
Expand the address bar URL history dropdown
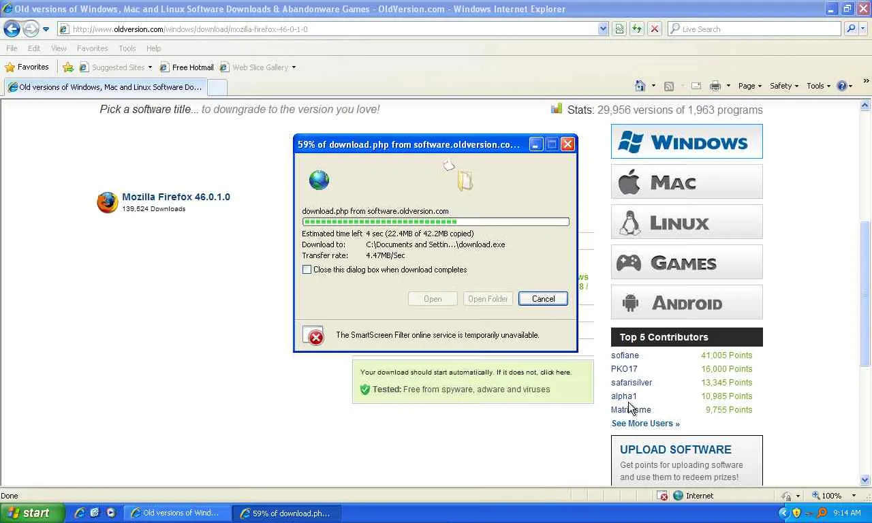(x=603, y=29)
